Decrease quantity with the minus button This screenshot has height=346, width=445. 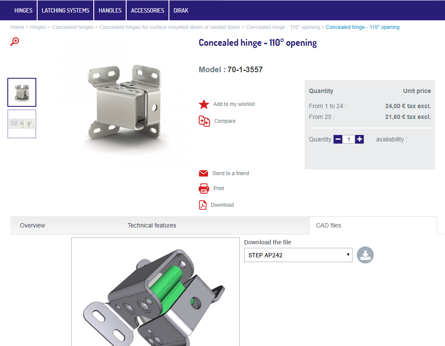338,139
